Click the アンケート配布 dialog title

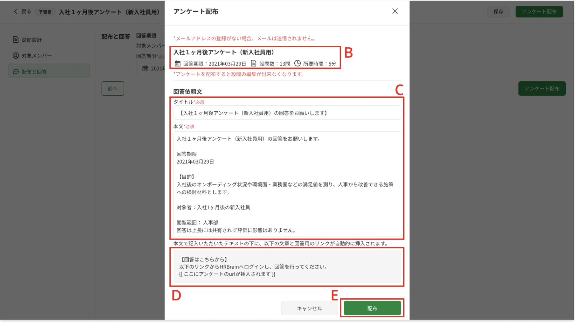(196, 11)
